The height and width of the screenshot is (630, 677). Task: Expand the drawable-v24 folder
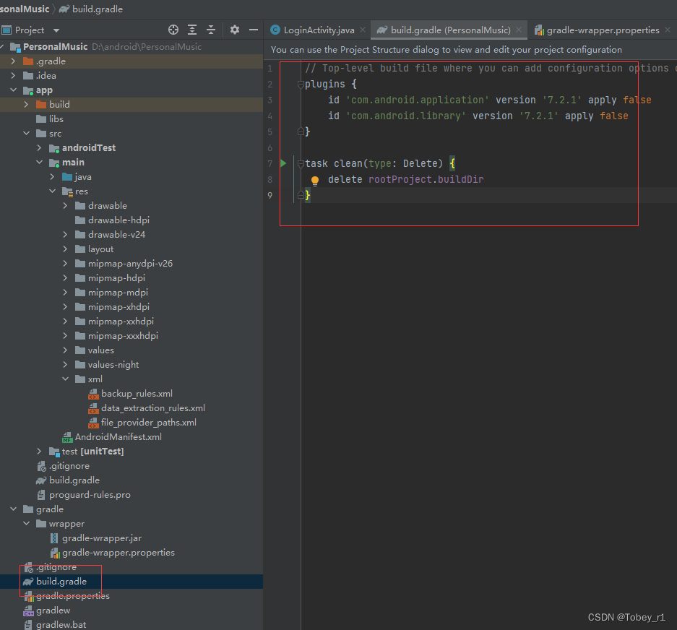65,235
